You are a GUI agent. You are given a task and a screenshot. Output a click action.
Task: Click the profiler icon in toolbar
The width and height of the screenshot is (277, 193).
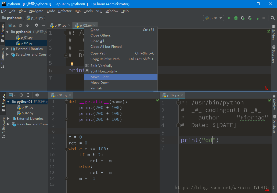pos(250,18)
